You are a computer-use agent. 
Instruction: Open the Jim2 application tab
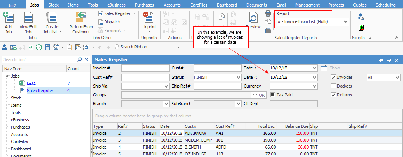point(13,5)
